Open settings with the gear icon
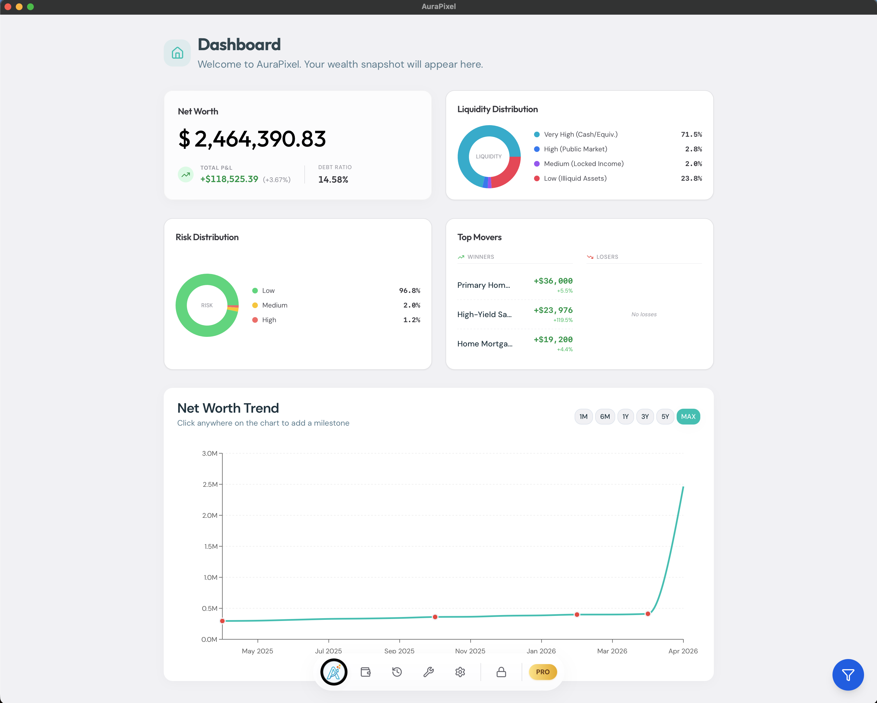 point(460,672)
